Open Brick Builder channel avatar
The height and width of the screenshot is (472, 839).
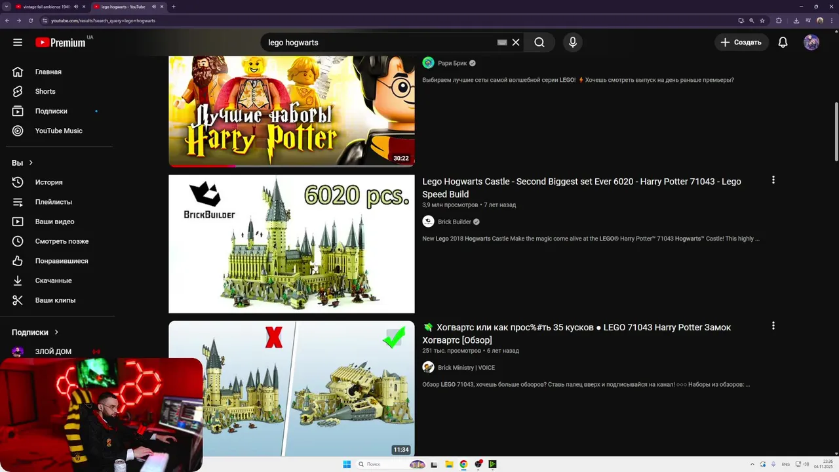coord(428,222)
